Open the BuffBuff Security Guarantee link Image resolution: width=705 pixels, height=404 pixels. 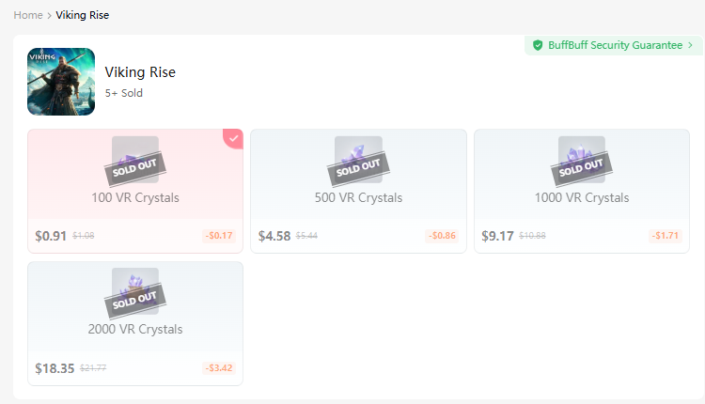tap(615, 45)
